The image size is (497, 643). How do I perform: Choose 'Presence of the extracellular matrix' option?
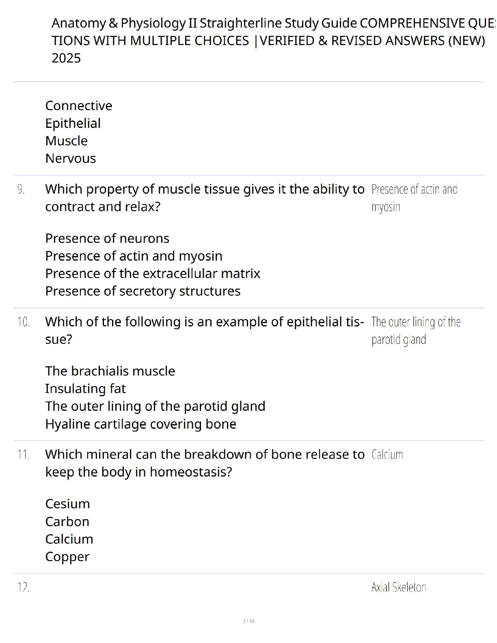[153, 274]
